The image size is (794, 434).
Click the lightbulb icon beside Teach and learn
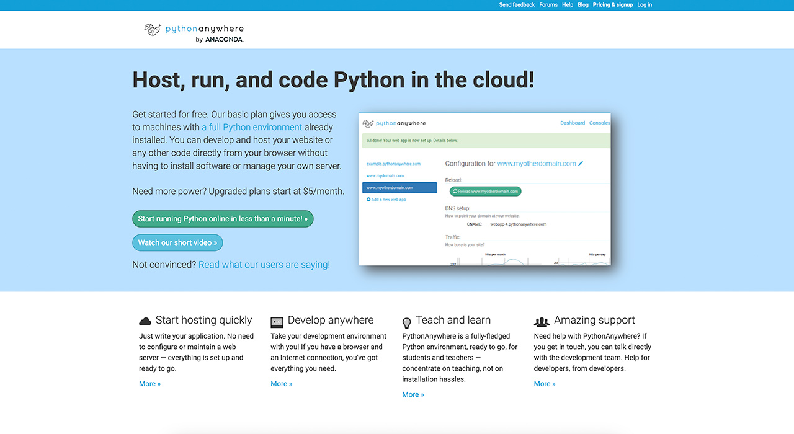[407, 322]
